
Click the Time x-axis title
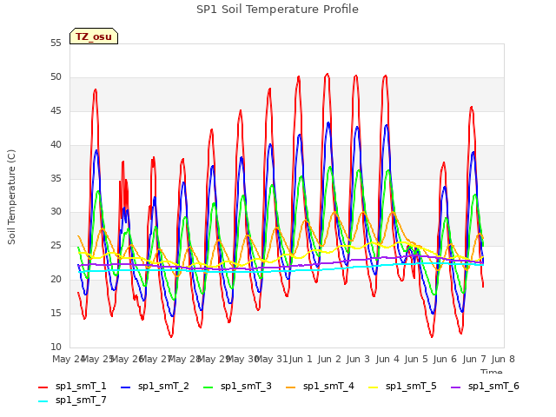pyautogui.click(x=492, y=371)
